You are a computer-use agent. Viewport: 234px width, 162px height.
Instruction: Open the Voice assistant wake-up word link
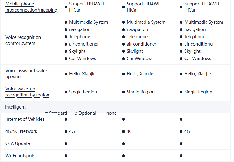tap(27, 74)
